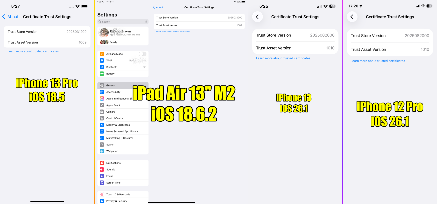Open Control Centre settings icon
Image resolution: width=437 pixels, height=204 pixels.
click(102, 118)
